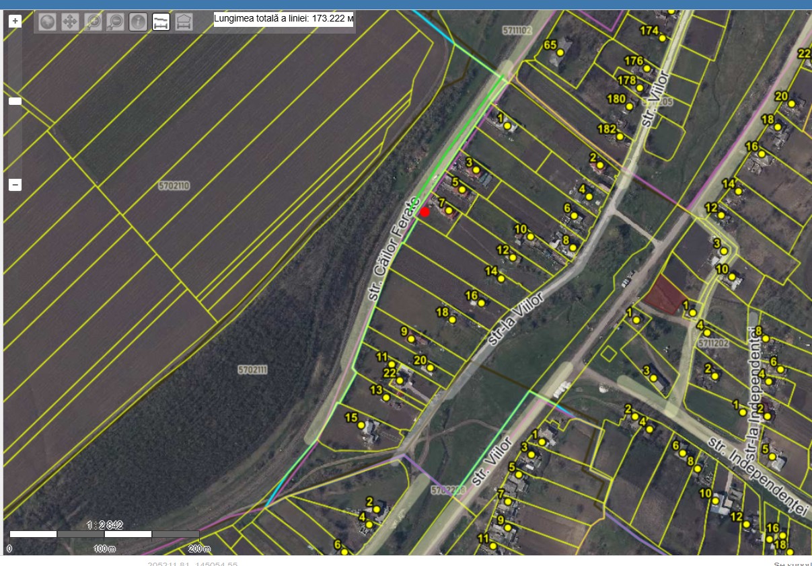
Task: Activate the zoom-out magnifier tool
Action: point(115,22)
